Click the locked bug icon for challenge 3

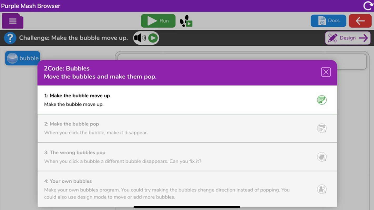click(322, 157)
